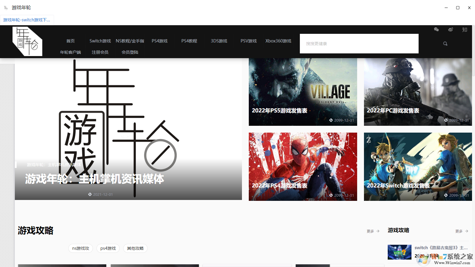Open the 2022年PS4游戏发售表 card
The width and height of the screenshot is (475, 267).
click(303, 167)
